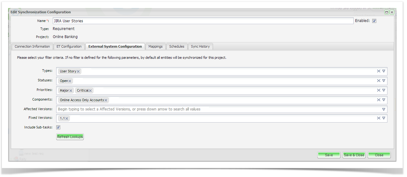
Task: Remove the Major priority tag
Action: tap(71, 91)
